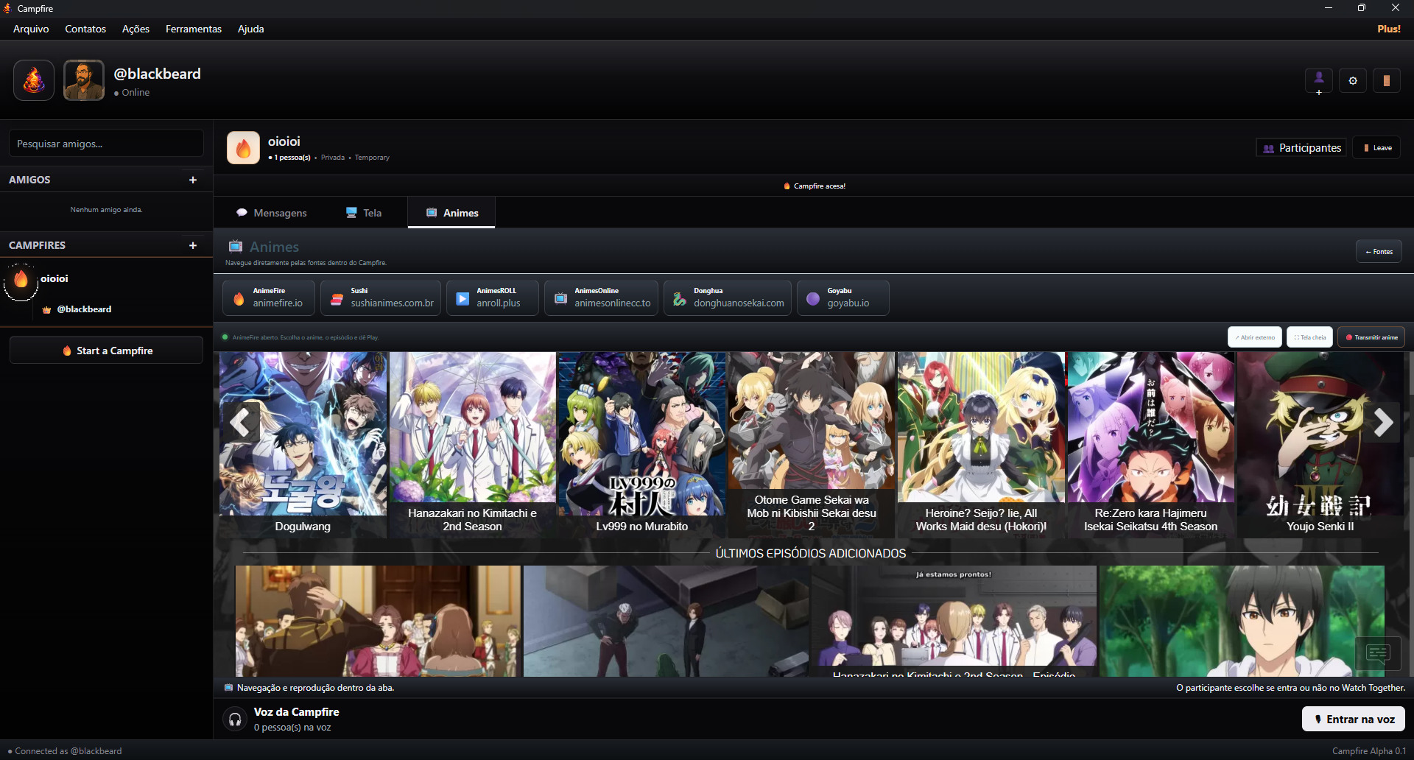This screenshot has width=1414, height=760.
Task: Switch to the Tela tab
Action: click(x=365, y=213)
